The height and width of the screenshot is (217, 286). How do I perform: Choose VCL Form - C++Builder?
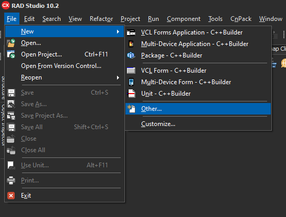pyautogui.click(x=198, y=71)
